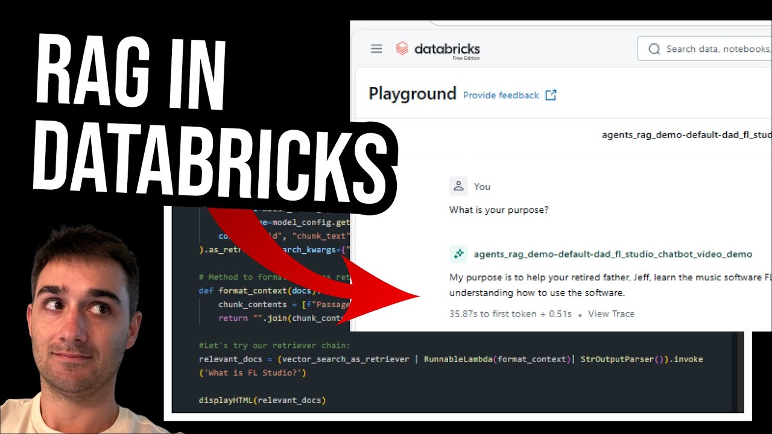Click the sparkle agent icon beside chatbot_video_demo
Screen dimensions: 772x434
click(x=458, y=254)
